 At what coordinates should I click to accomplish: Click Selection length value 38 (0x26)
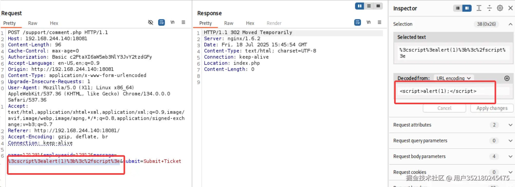point(486,24)
